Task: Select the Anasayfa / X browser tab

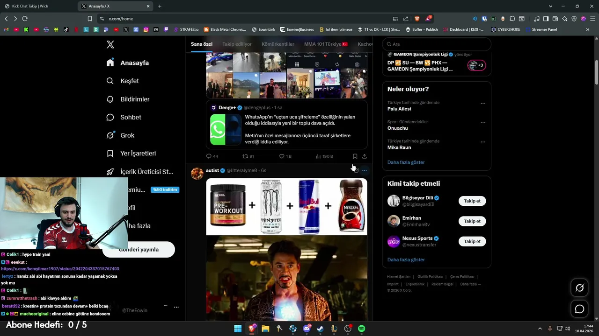Action: pos(116,6)
